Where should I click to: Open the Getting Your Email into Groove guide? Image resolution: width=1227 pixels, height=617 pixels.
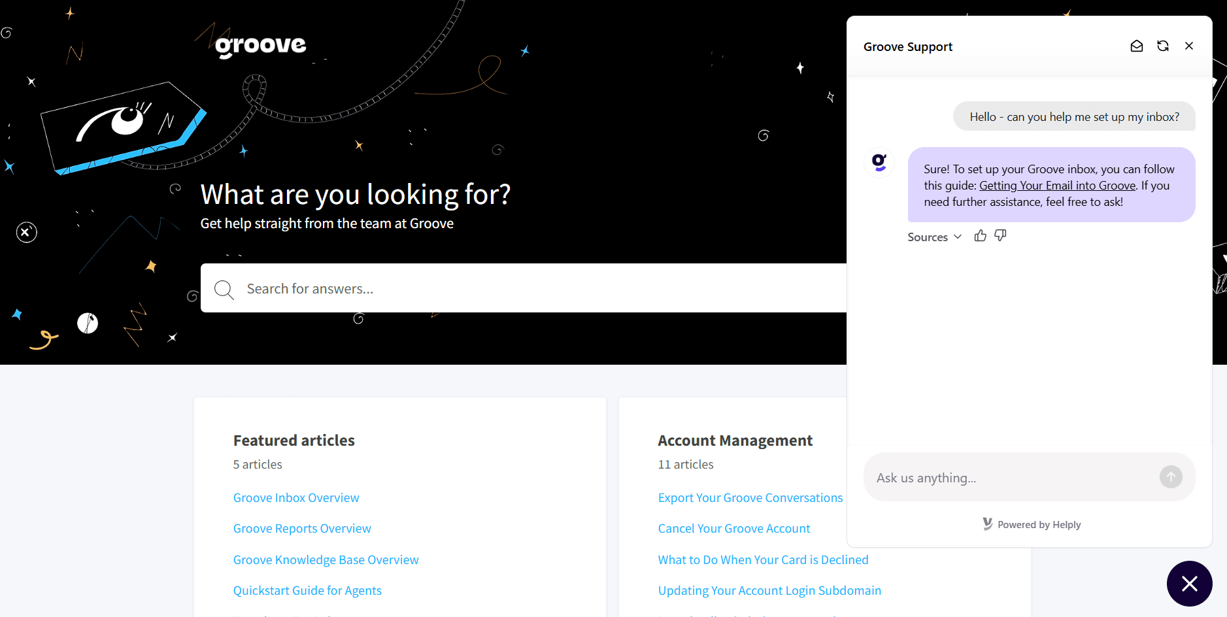pos(1057,185)
